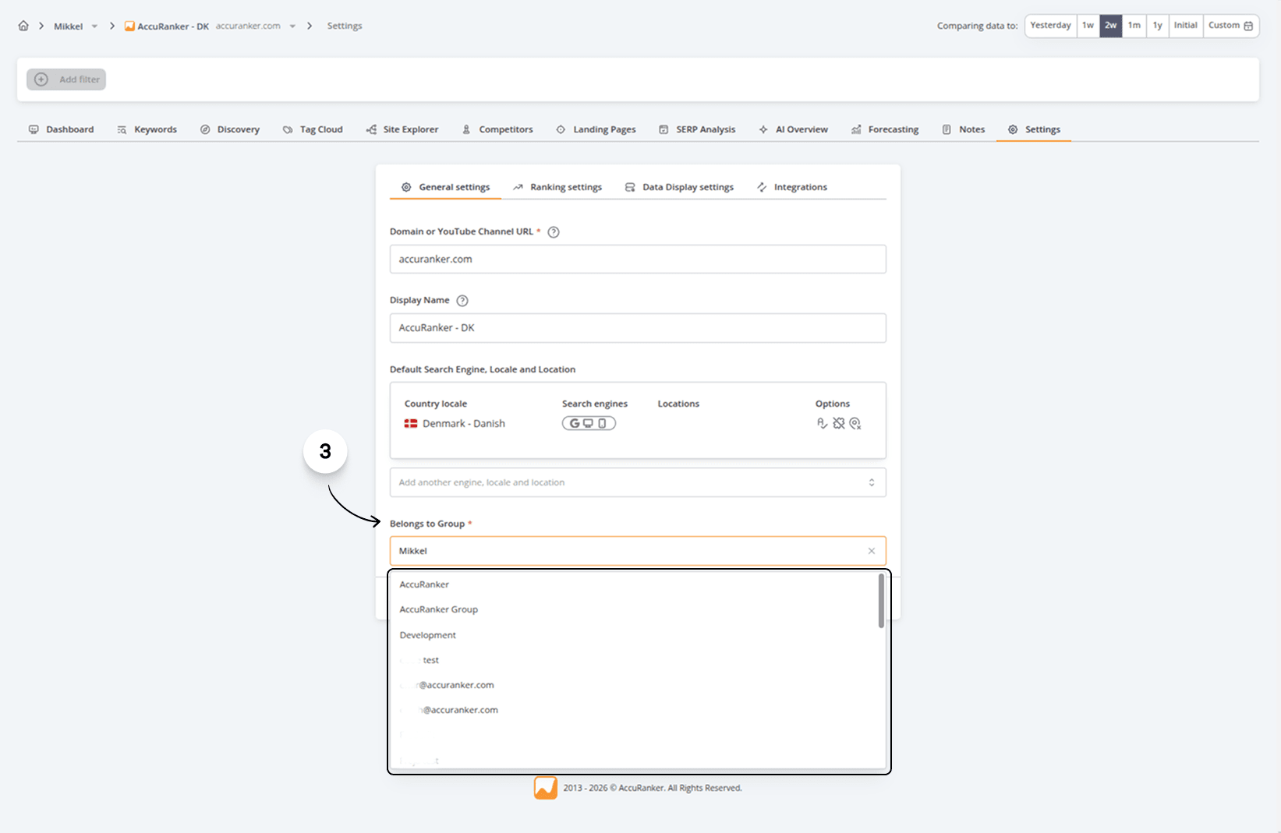Open the Keywords tab
This screenshot has width=1281, height=833.
tap(147, 129)
